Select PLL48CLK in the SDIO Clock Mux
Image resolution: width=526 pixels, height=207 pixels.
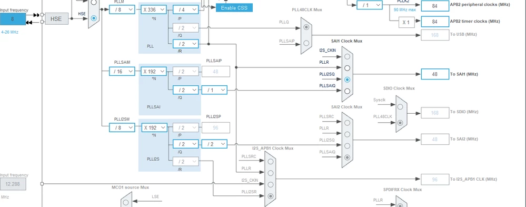(400, 123)
